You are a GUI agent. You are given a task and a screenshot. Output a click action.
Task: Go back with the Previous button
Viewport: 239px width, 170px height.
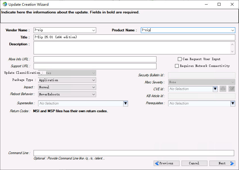(166, 163)
